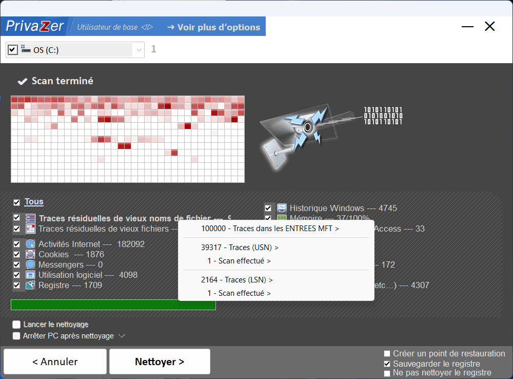Image resolution: width=513 pixels, height=379 pixels.
Task: Check the Lancer le nettoyage box
Action: point(17,325)
